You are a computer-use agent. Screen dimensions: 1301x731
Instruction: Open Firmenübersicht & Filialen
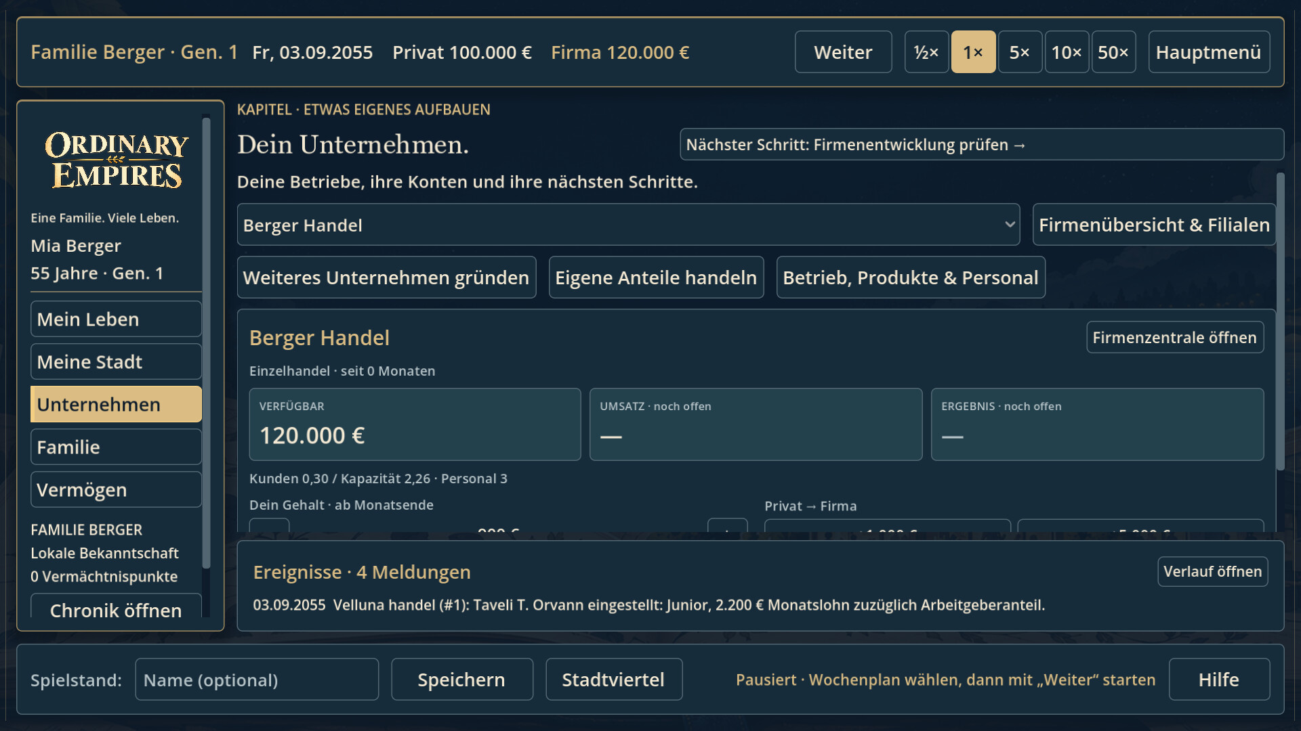coord(1154,225)
